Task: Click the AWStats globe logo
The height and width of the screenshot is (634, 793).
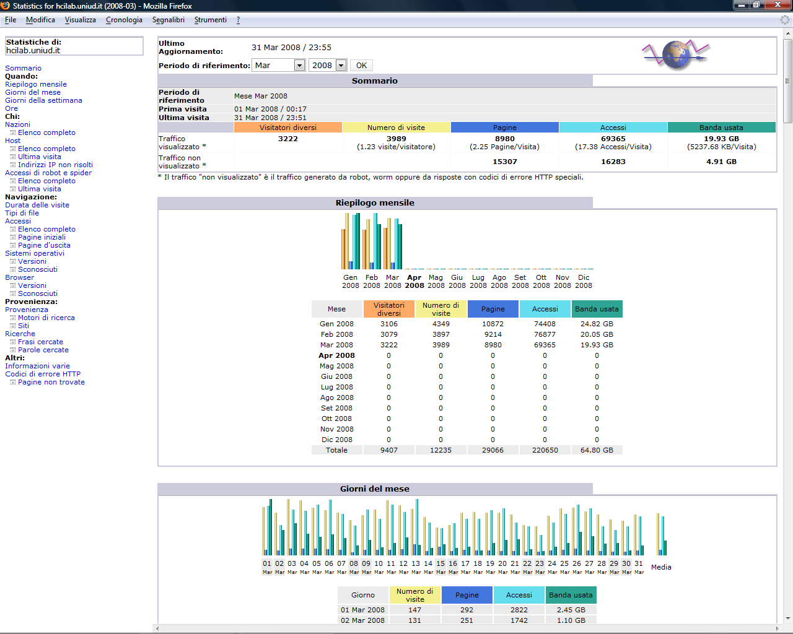Action: pyautogui.click(x=676, y=54)
